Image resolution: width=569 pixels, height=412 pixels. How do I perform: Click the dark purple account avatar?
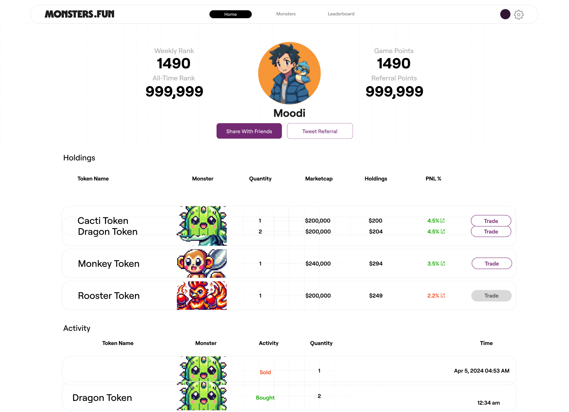[505, 14]
